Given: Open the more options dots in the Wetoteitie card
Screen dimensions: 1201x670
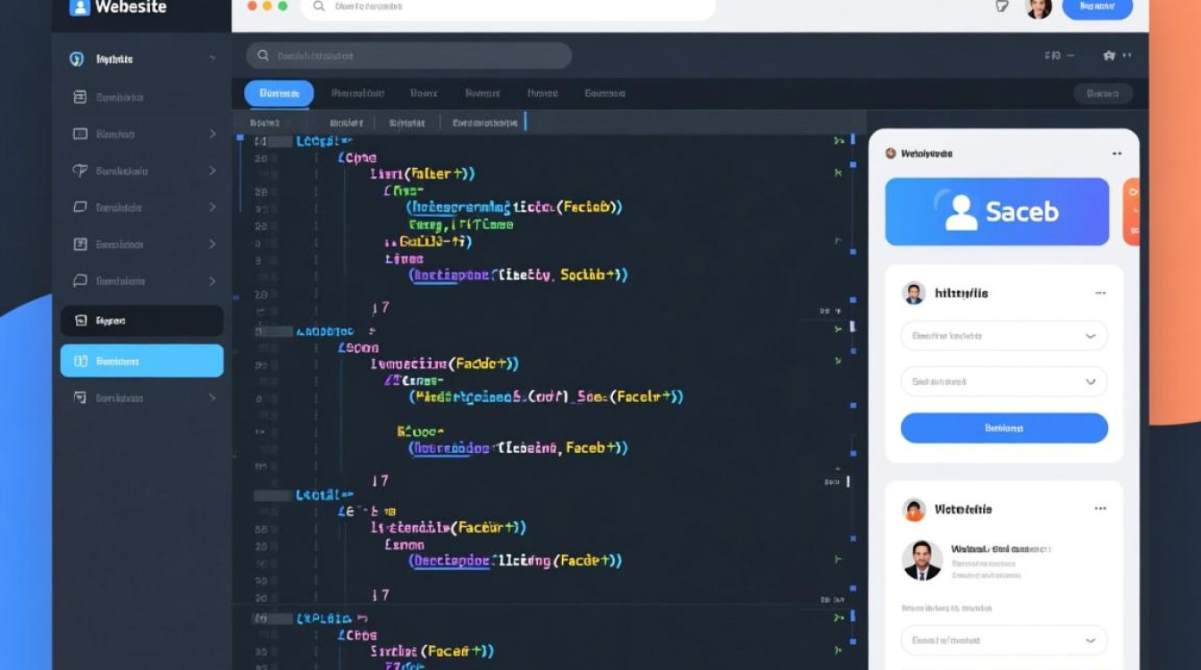Looking at the screenshot, I should click(1100, 509).
